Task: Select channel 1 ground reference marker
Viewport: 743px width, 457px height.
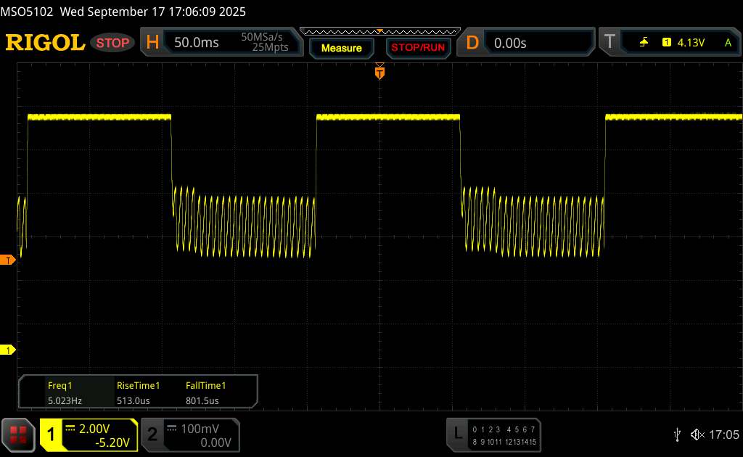Action: 8,350
